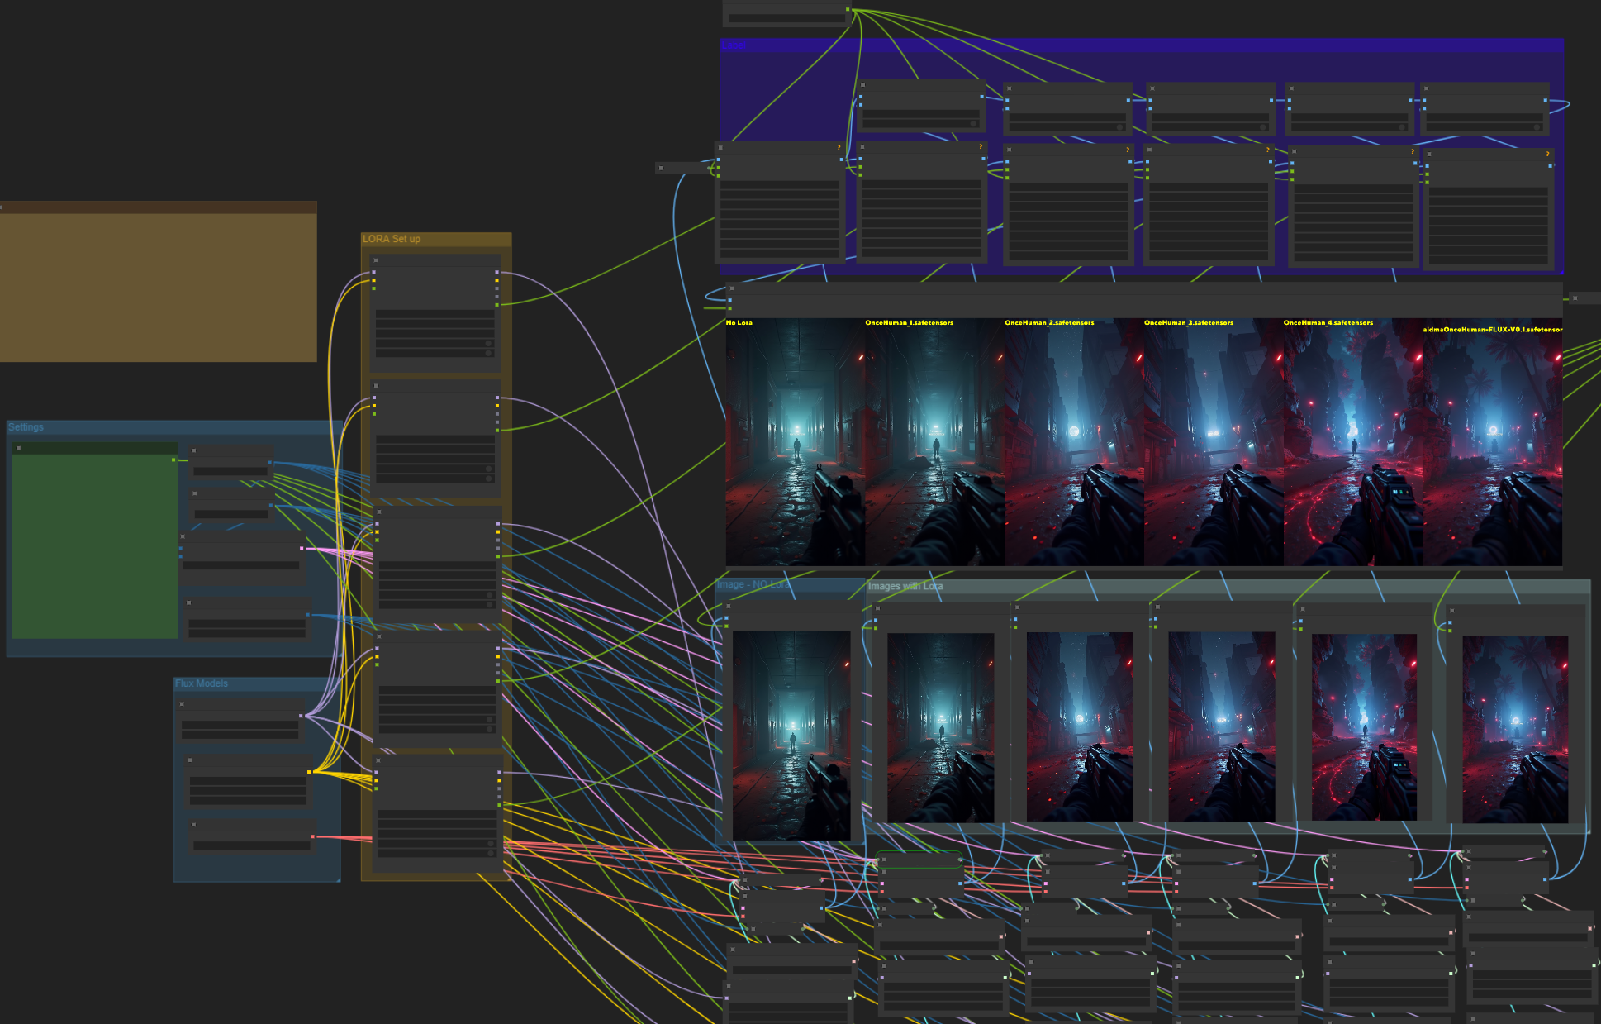Click the help icon on the node above No Lora
Viewport: 1601px width, 1024px height.
[x=839, y=148]
